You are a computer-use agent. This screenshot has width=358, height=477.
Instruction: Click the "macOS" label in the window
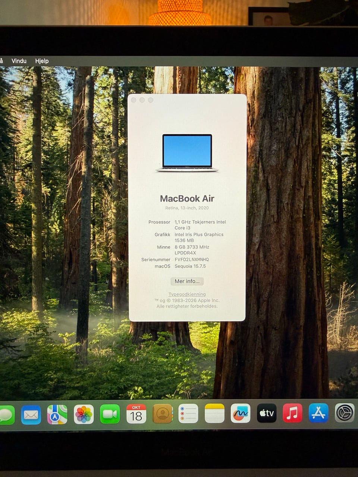point(163,266)
